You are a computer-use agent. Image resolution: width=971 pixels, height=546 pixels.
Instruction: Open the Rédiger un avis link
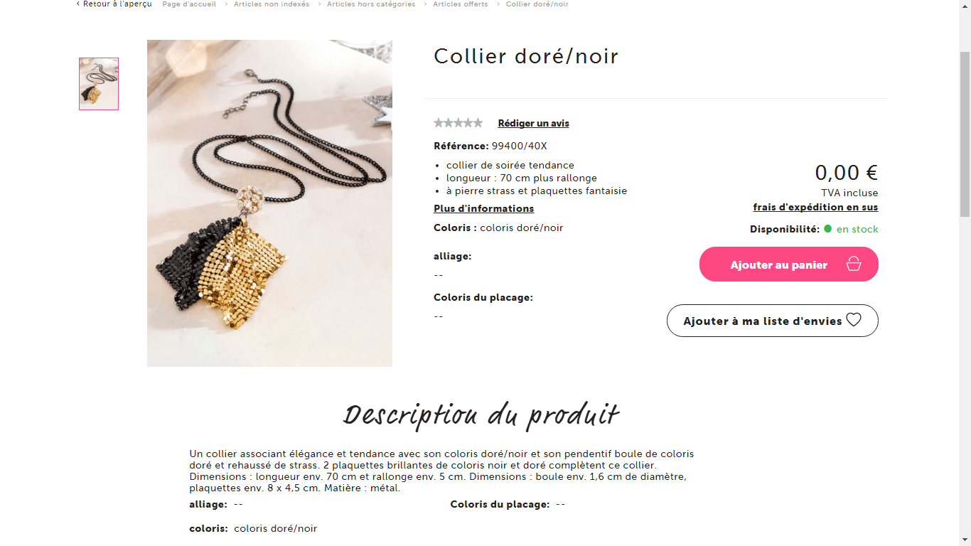pos(533,123)
